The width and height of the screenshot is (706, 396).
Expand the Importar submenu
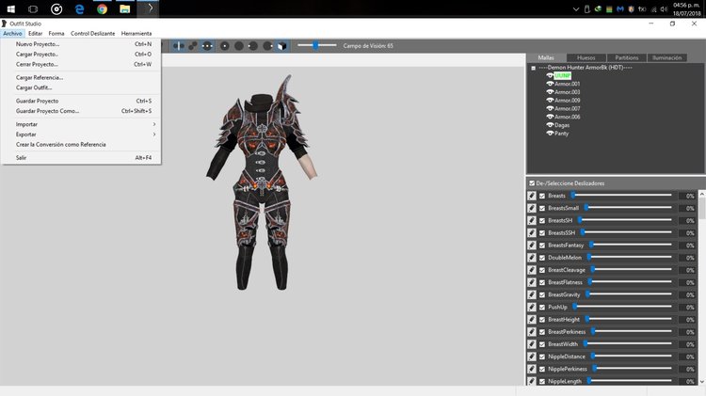[81, 124]
